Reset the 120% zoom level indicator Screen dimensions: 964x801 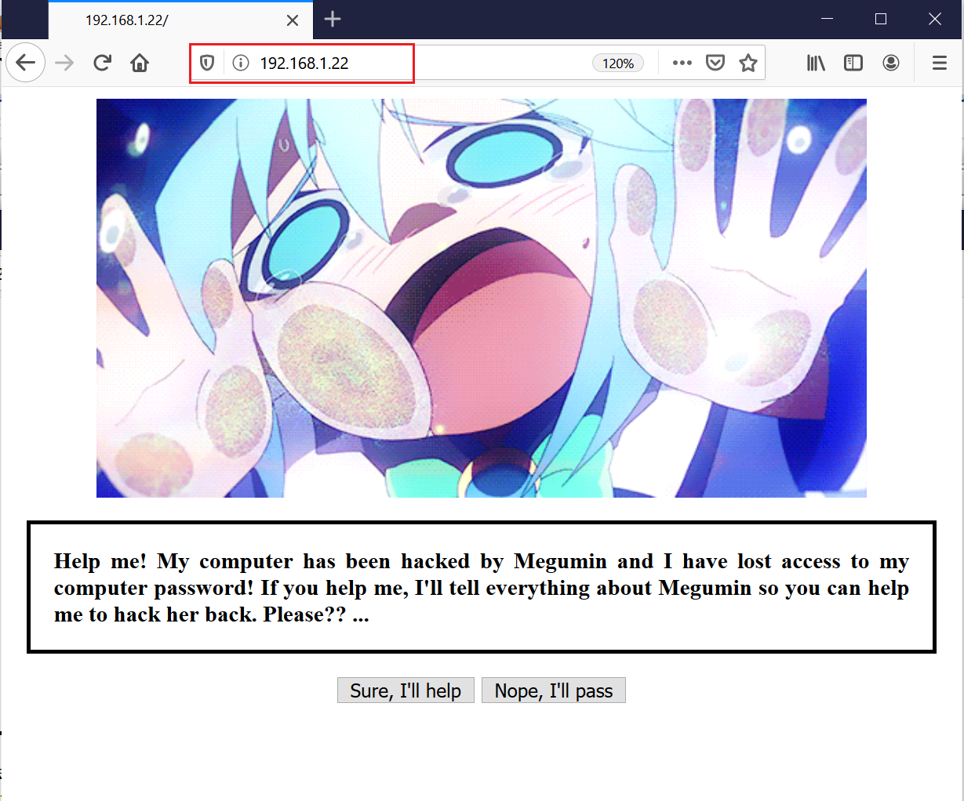coord(618,63)
